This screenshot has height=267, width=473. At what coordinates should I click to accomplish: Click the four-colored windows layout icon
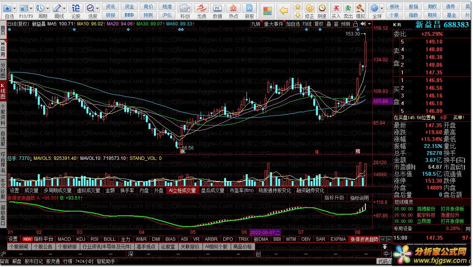pos(267,10)
